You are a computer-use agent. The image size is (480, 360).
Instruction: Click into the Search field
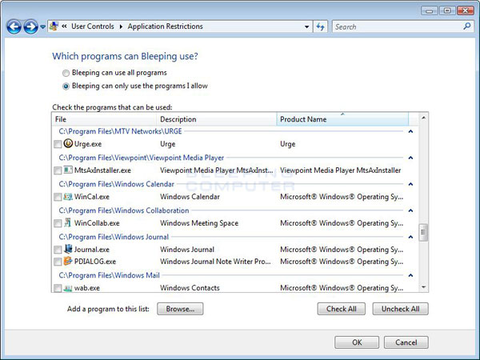pyautogui.click(x=398, y=26)
